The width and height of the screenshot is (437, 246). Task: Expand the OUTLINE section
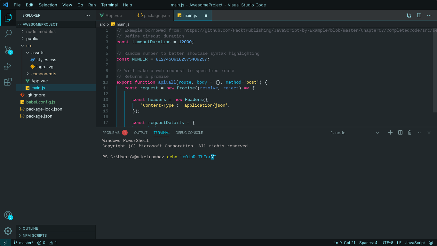tap(30, 228)
